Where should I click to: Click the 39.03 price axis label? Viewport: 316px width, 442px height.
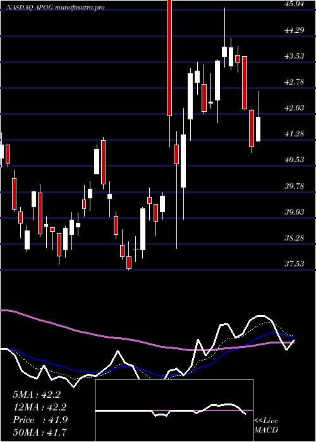[x=293, y=212]
